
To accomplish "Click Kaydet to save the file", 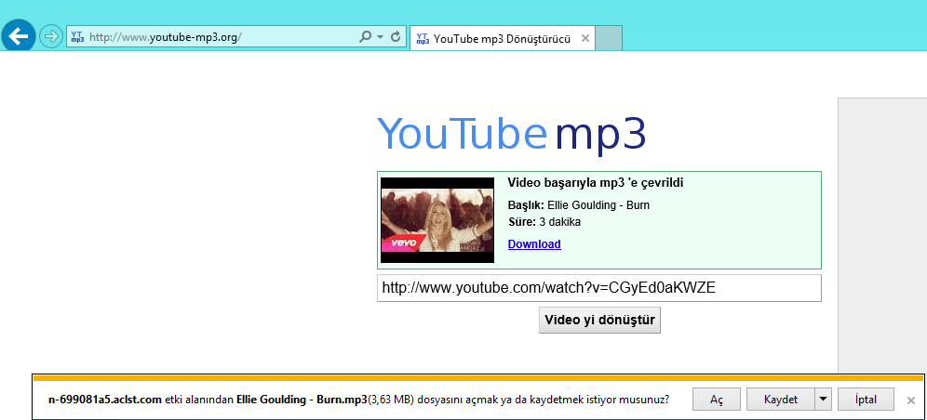I will coord(780,400).
